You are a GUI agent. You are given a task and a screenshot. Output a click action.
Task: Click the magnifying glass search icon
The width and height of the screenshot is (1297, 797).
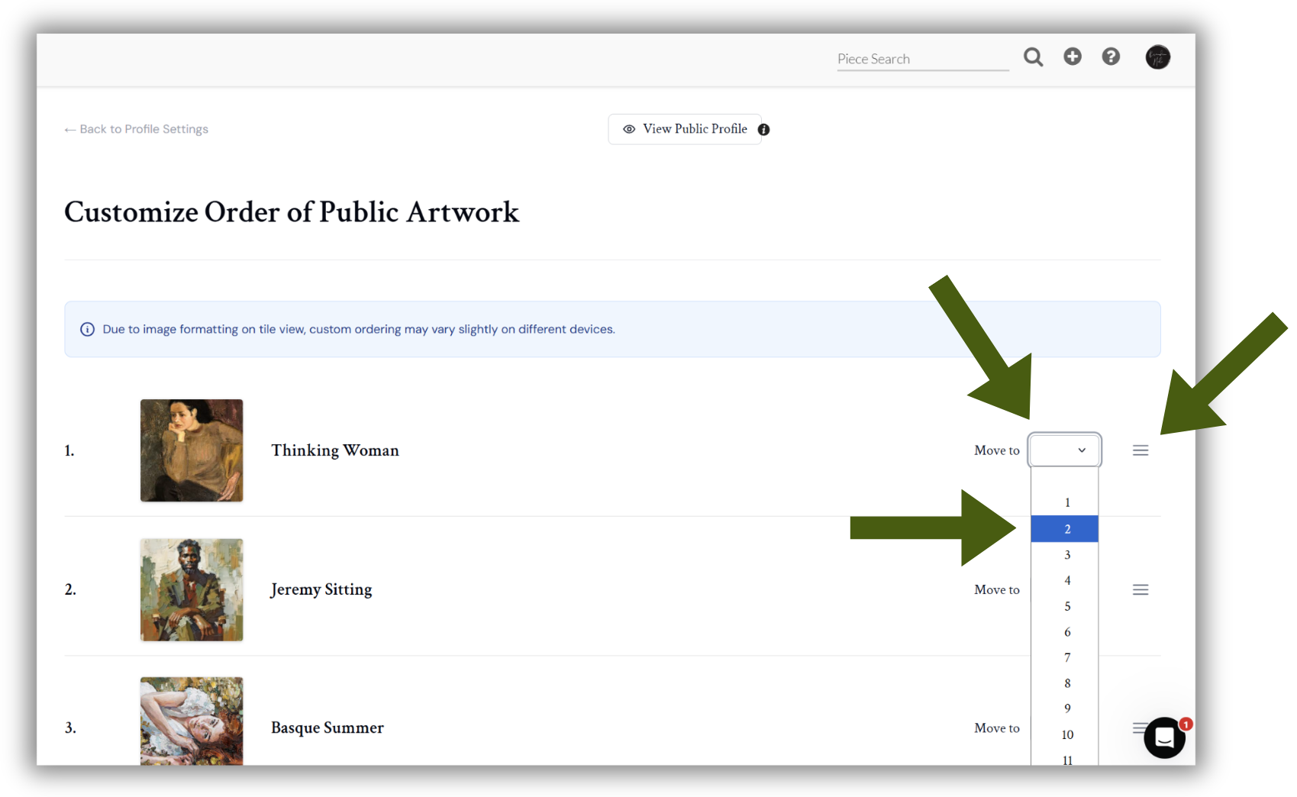pos(1033,57)
